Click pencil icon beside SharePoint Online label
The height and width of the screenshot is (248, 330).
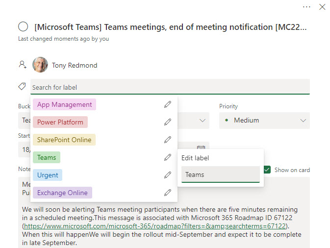168,140
